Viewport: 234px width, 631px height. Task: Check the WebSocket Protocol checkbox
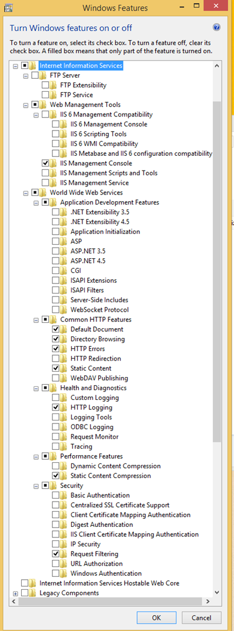pyautogui.click(x=55, y=309)
